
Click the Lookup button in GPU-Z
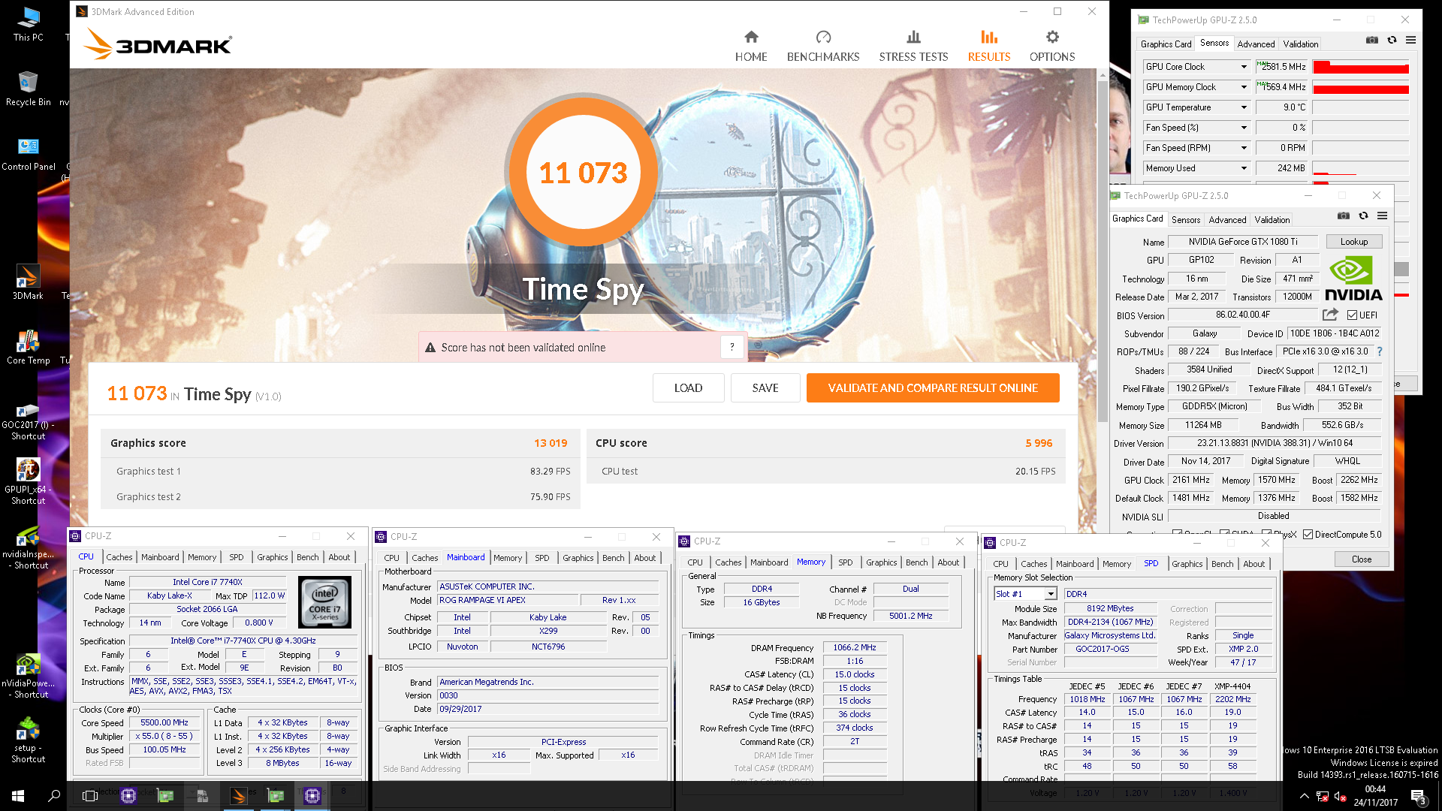[1353, 242]
